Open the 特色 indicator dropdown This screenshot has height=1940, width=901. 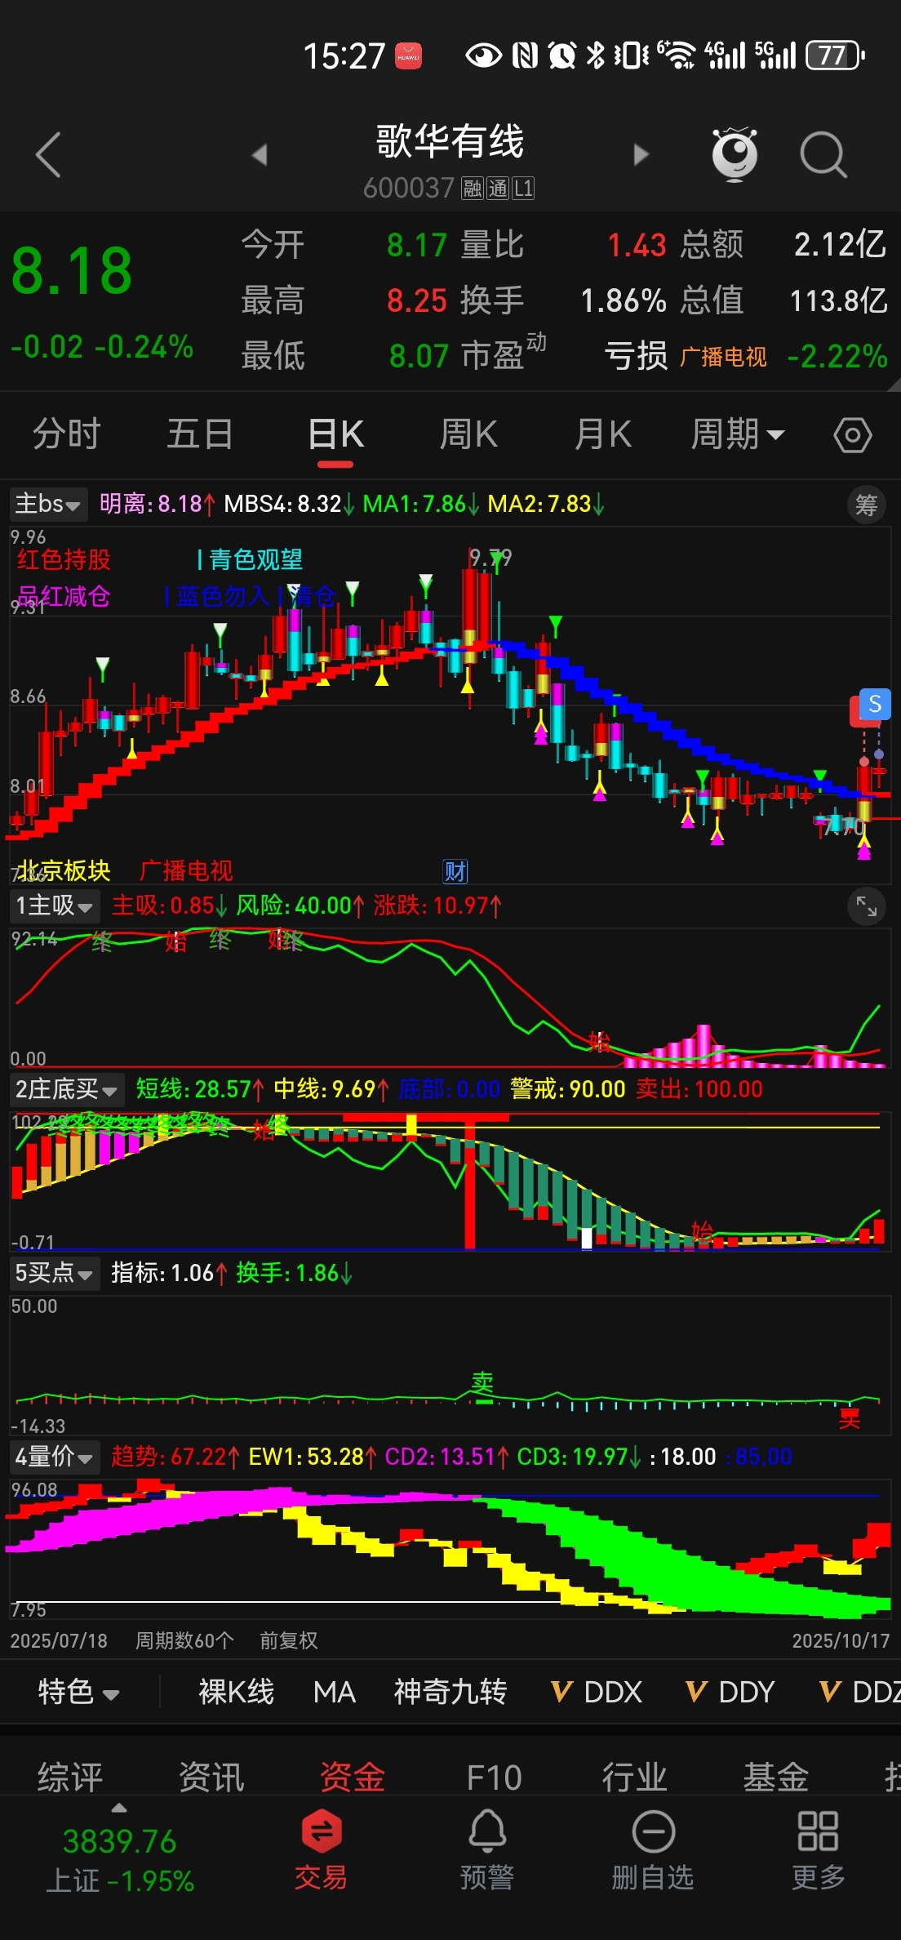coord(78,1692)
